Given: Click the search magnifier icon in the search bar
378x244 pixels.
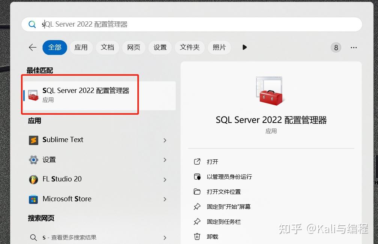Looking at the screenshot, I should tap(32, 24).
